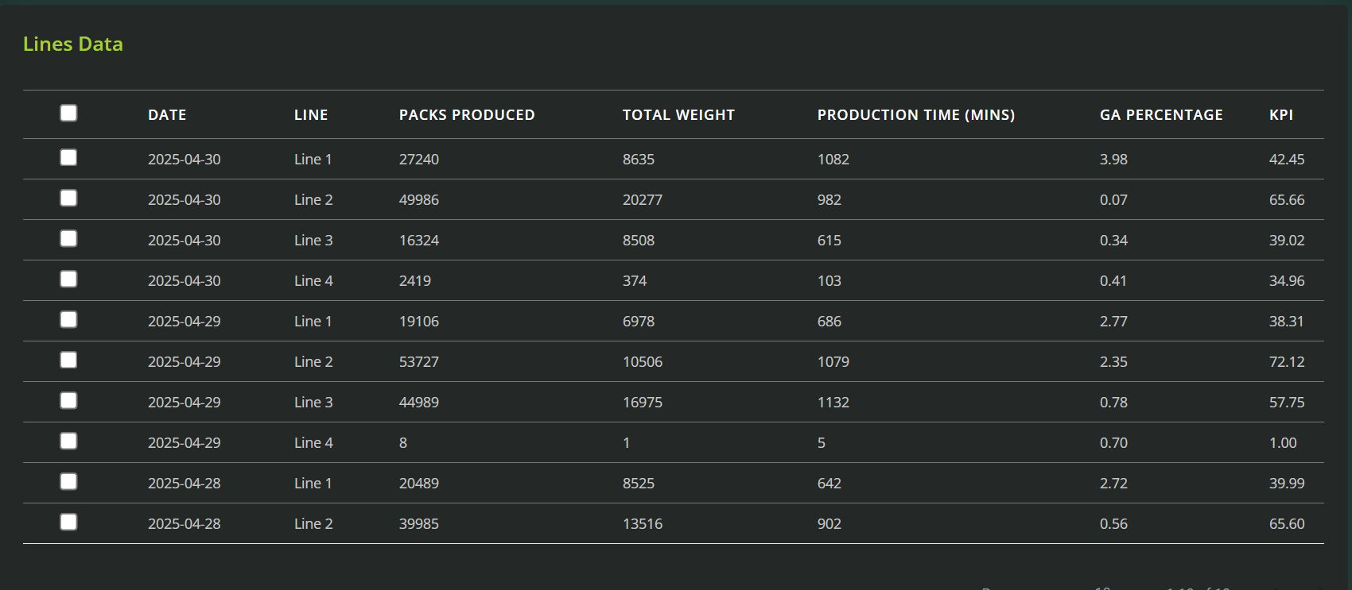
Task: Click the GA Percentage column header
Action: (1161, 115)
